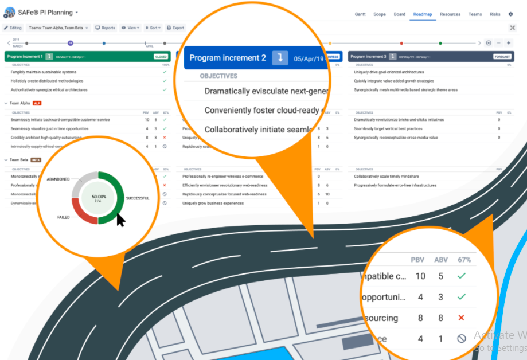Click the Program increment 1 header
The height and width of the screenshot is (360, 527).
(x=87, y=57)
